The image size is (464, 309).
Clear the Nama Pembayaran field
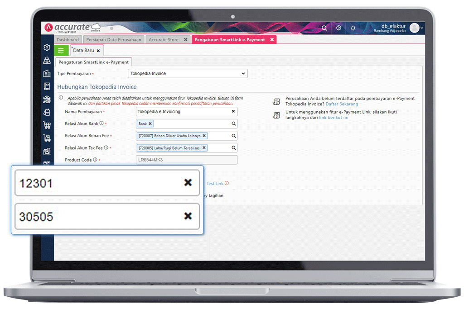[x=233, y=111]
